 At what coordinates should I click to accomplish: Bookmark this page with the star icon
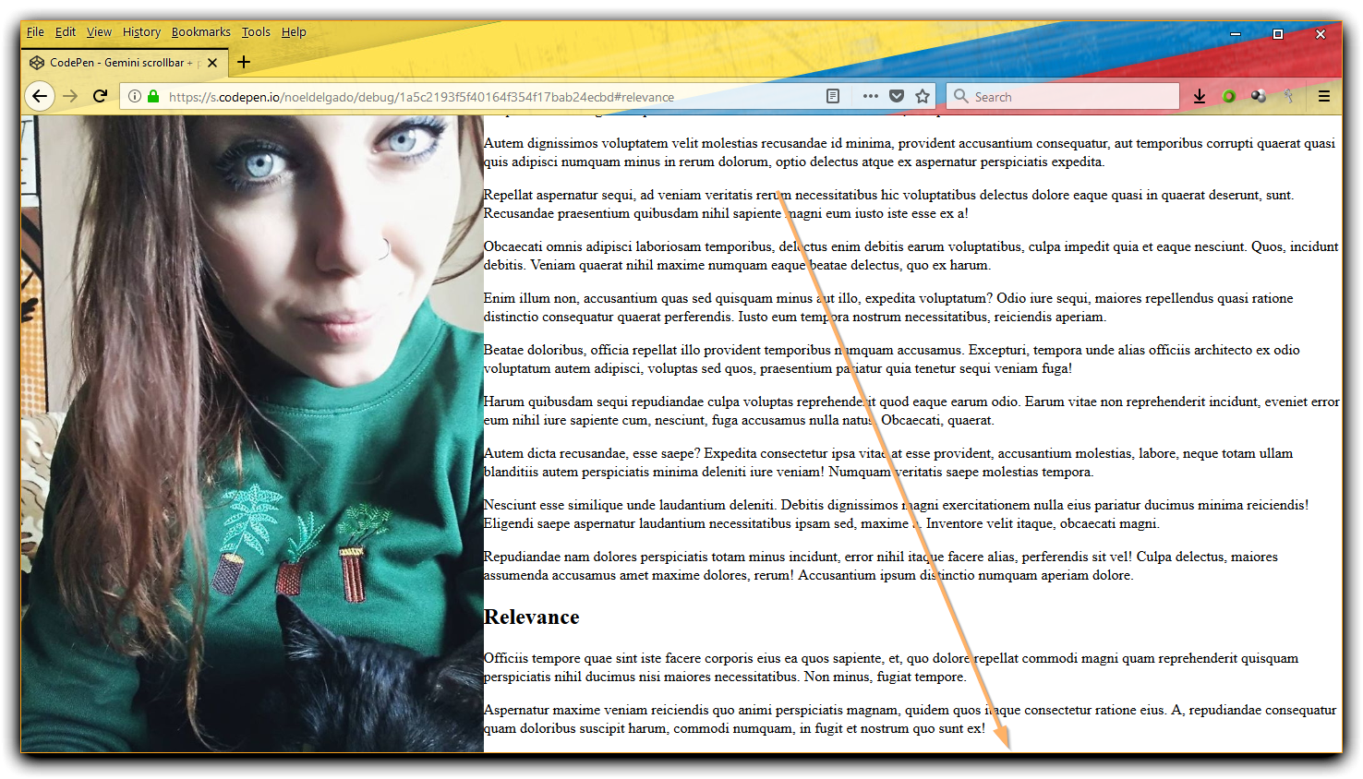[922, 96]
